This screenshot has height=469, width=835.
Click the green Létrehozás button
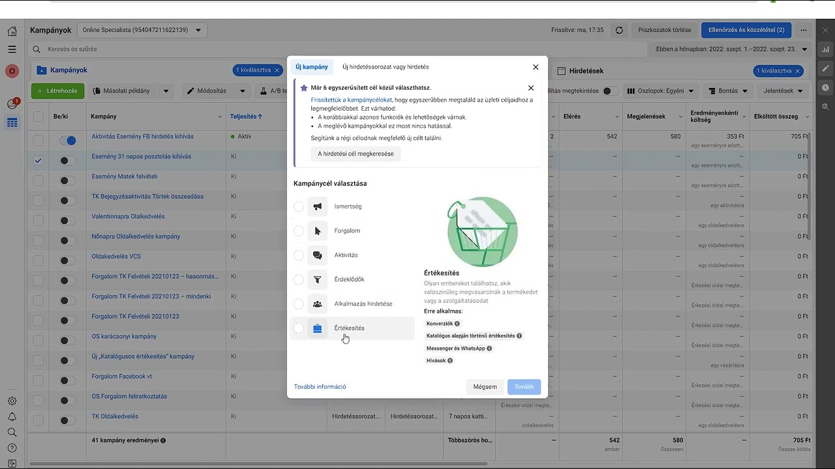click(58, 91)
